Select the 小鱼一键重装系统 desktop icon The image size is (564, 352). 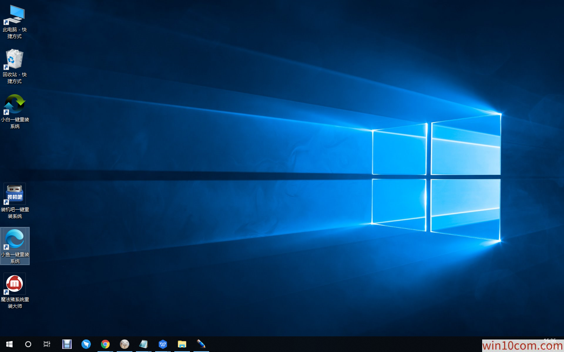click(15, 246)
